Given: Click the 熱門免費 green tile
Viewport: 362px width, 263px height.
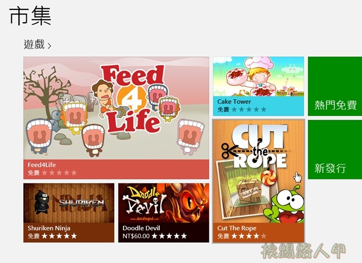Looking at the screenshot, I should [335, 86].
